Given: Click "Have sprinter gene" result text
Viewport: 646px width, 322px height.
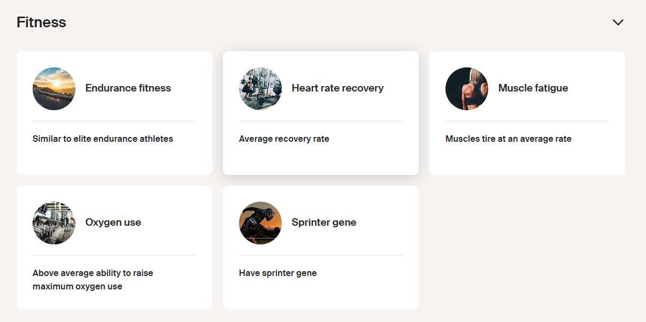Looking at the screenshot, I should 278,273.
